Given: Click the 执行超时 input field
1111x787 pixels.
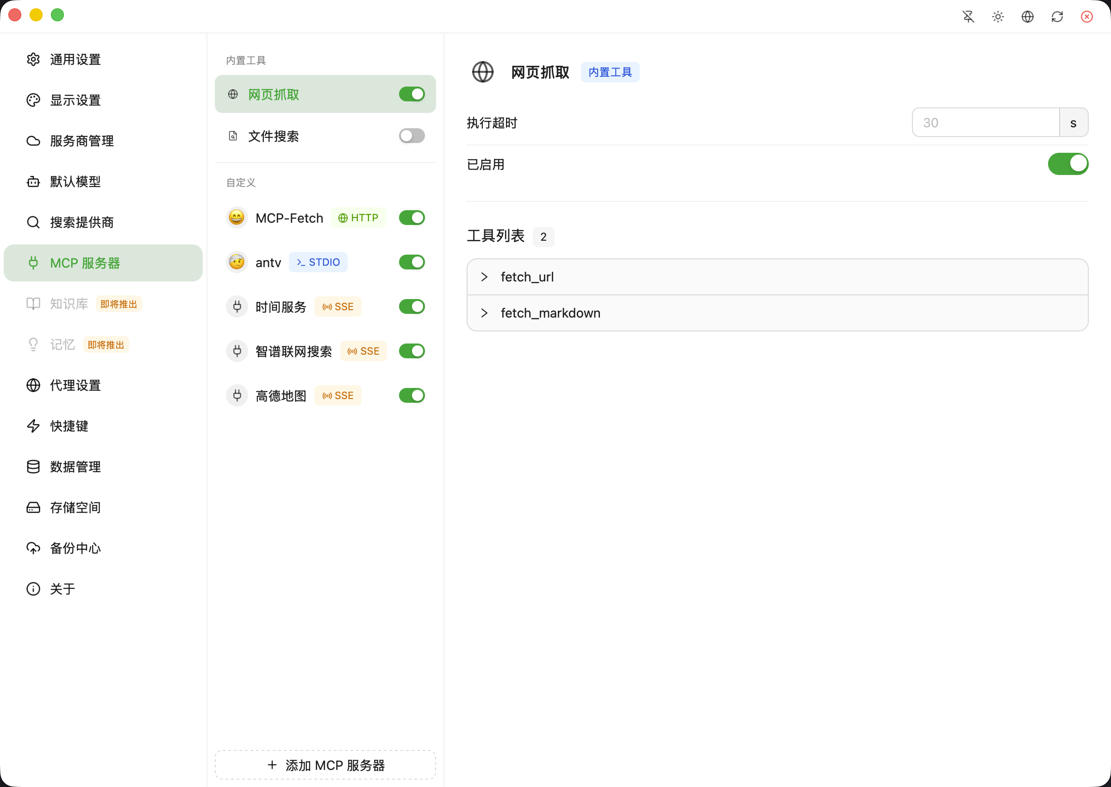Looking at the screenshot, I should (985, 122).
